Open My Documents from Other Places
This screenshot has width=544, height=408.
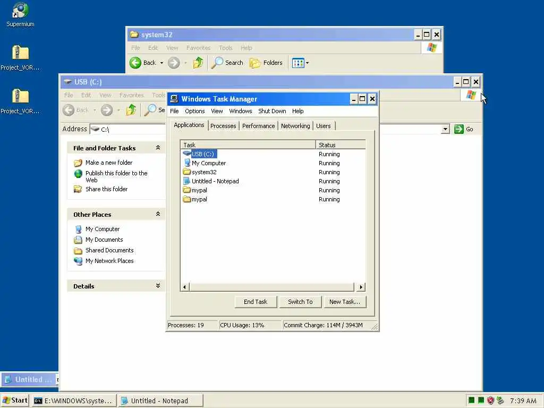pos(104,240)
